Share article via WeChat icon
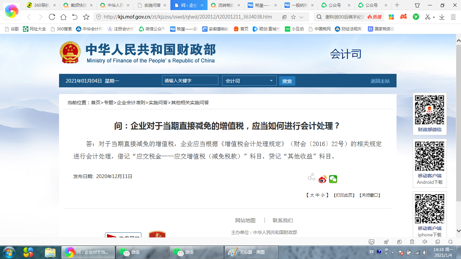The image size is (461, 259). point(333,179)
